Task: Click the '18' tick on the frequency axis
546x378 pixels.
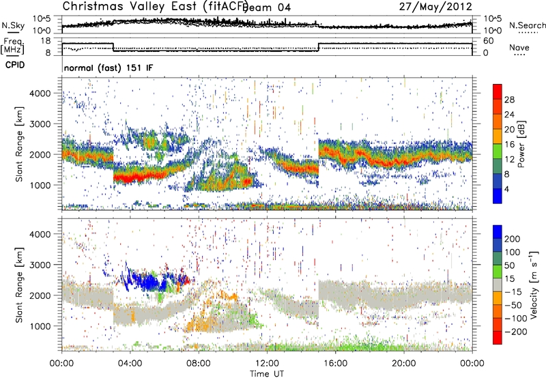Action: coord(46,41)
